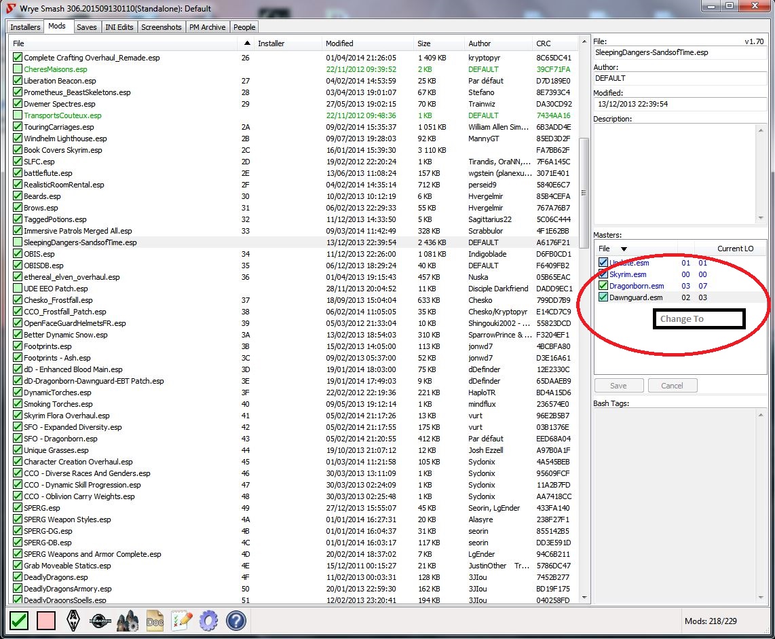775x639 pixels.
Task: Click the Bash Tags scroll up arrow
Action: [x=761, y=415]
